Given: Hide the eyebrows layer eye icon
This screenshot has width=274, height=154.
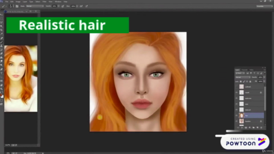Looking at the screenshot, I should (x=237, y=98).
